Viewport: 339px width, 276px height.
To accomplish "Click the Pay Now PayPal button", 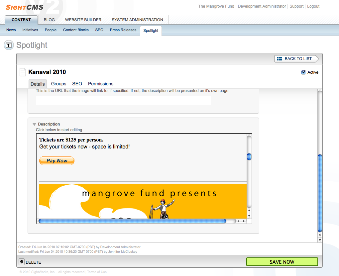I will click(x=57, y=161).
